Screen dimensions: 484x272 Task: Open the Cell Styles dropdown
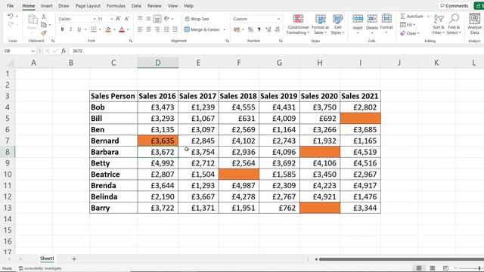[338, 24]
